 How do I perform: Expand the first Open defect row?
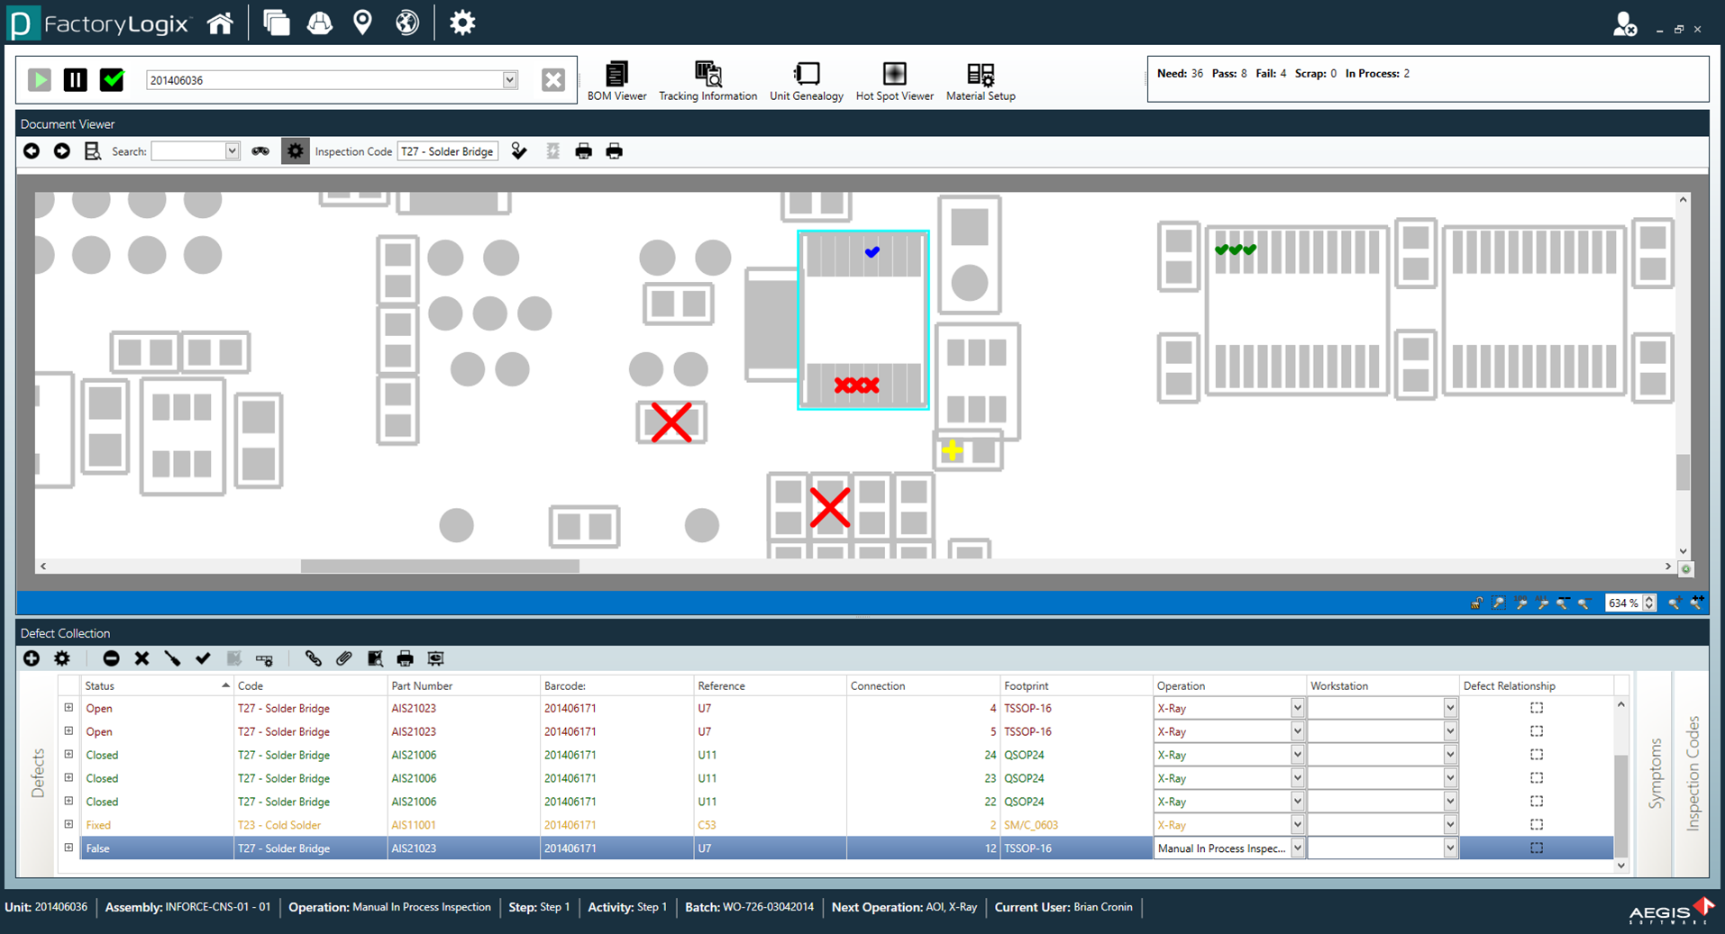pyautogui.click(x=68, y=708)
